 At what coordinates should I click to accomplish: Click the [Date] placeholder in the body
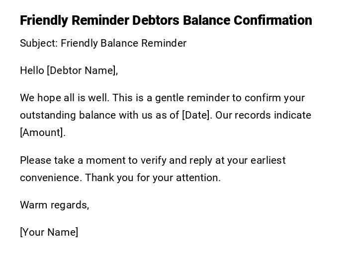pos(197,115)
